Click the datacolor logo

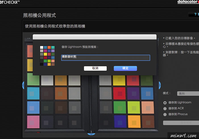[188, 2]
